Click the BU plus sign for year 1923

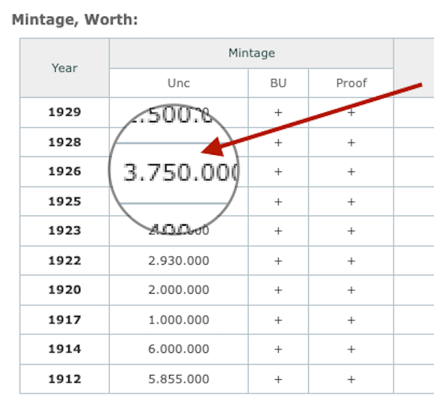(x=278, y=231)
